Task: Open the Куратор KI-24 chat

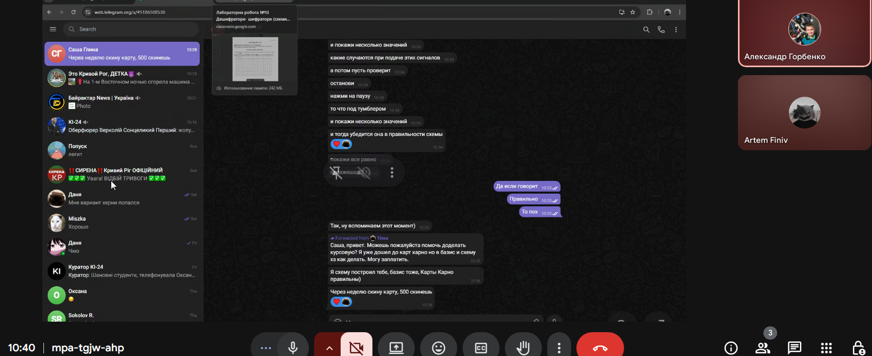Action: 122,271
